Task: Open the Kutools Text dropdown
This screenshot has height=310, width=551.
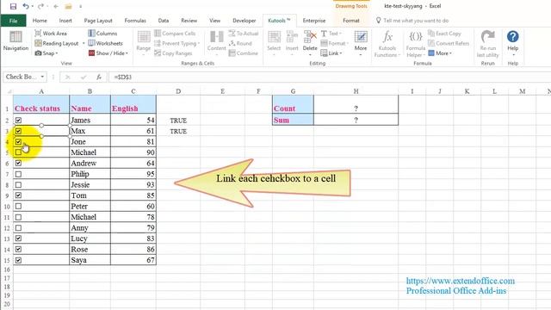Action: pos(331,34)
